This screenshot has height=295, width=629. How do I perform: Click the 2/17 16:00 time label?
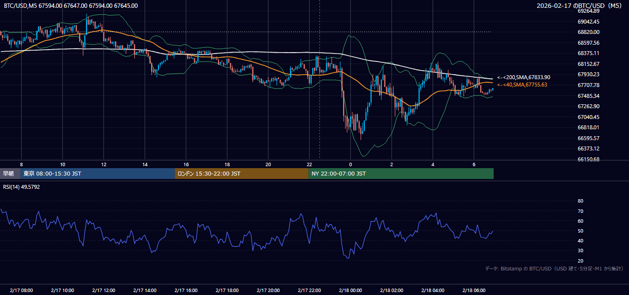click(186, 291)
